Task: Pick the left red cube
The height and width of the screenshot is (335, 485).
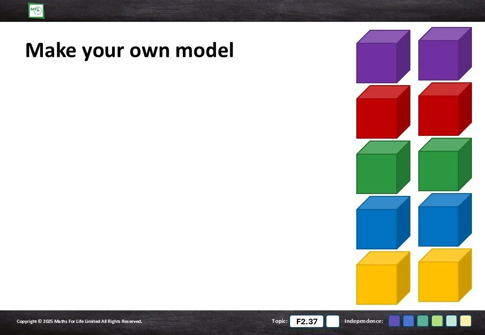Action: coord(383,112)
